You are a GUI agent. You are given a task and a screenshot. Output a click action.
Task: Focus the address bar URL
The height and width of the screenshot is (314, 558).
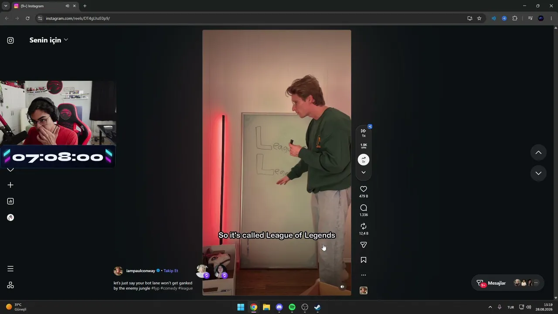(78, 18)
